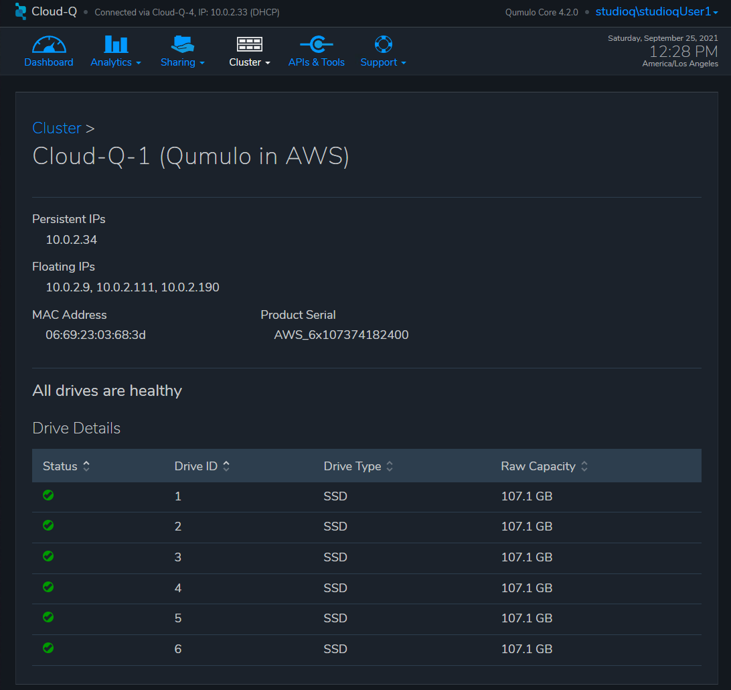The width and height of the screenshot is (731, 690).
Task: Click the Cloud-Q cluster name in header
Action: 54,11
